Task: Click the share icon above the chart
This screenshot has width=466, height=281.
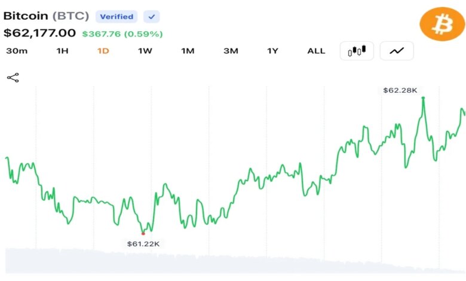Action: click(x=13, y=78)
